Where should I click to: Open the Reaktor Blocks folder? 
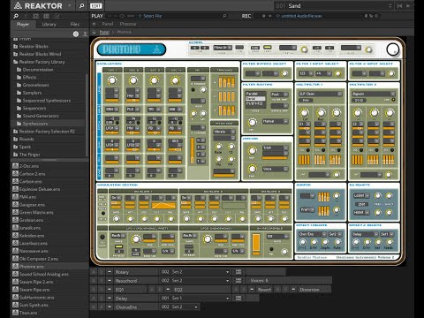34,46
